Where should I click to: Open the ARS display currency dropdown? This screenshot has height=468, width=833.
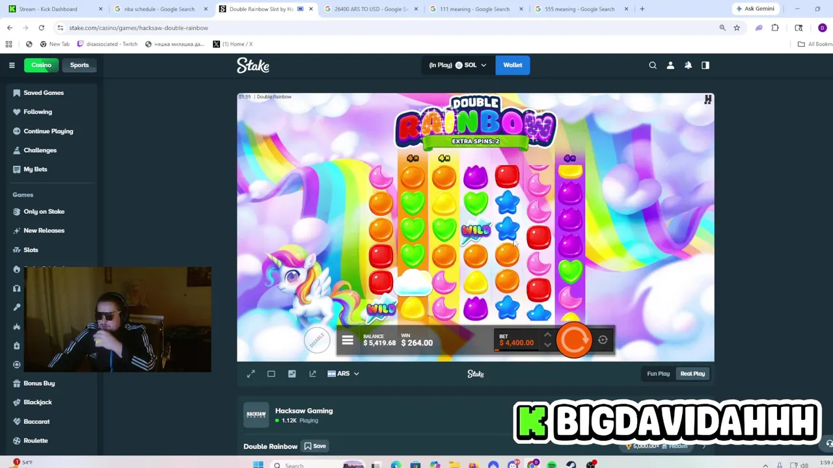(343, 374)
